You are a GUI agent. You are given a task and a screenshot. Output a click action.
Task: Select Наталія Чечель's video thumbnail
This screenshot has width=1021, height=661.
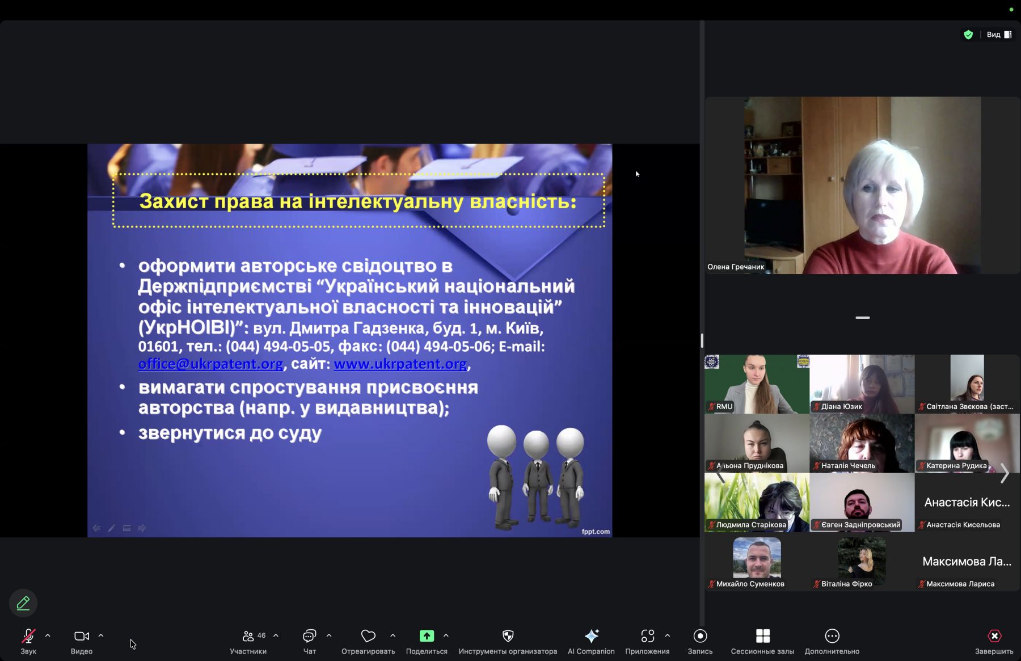click(x=862, y=443)
